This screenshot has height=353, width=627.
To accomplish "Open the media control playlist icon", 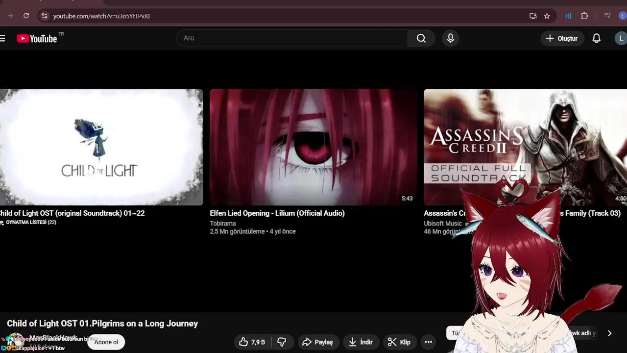I will 607,16.
